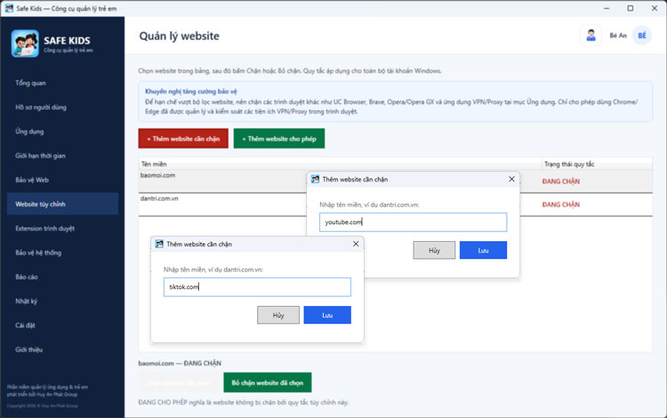Click the Bé An user name
Screen dimensions: 667x418
[x=618, y=36]
